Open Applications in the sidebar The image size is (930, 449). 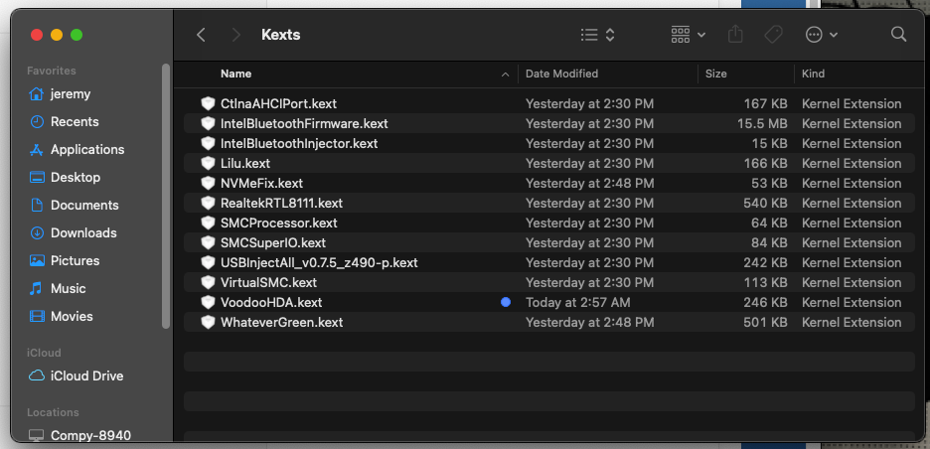click(x=77, y=149)
